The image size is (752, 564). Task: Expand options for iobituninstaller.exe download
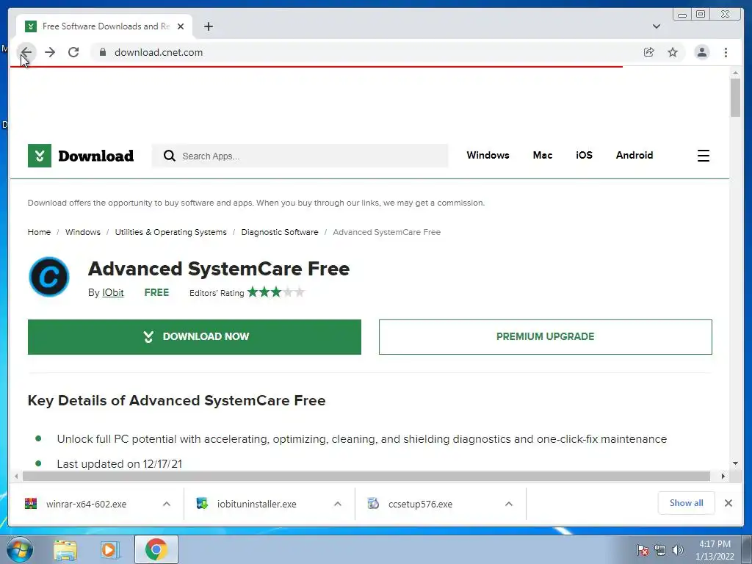338,504
